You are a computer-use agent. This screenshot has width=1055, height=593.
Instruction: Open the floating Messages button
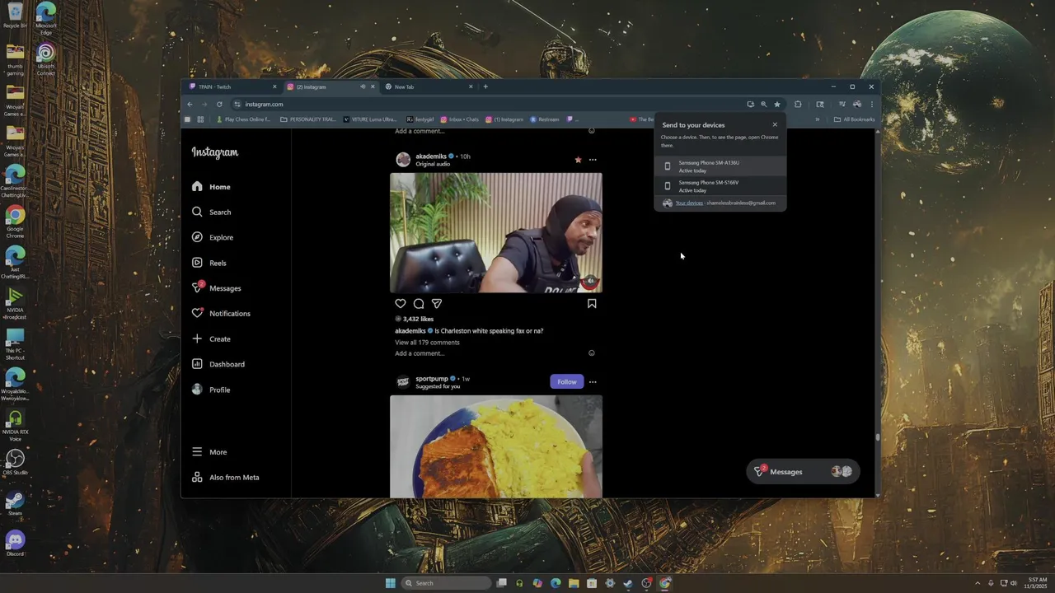(803, 472)
